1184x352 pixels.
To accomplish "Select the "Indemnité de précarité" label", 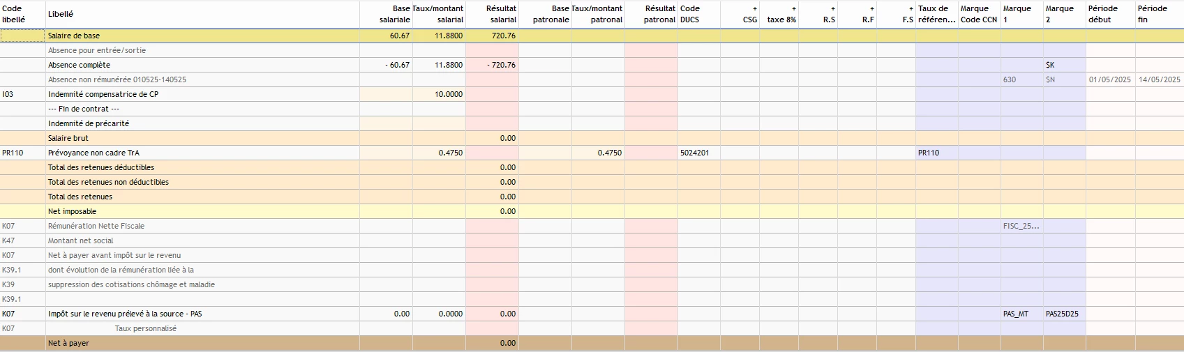I will tap(88, 123).
